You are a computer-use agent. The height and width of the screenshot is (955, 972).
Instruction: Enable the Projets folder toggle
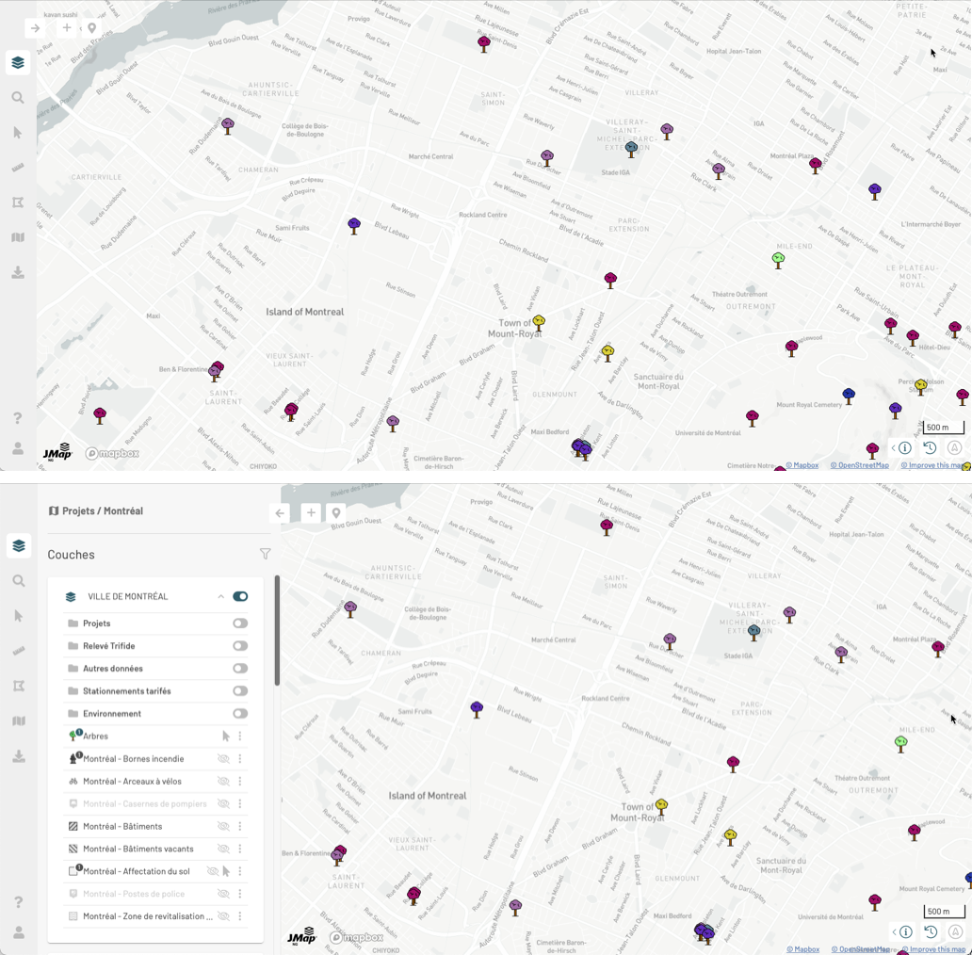(x=240, y=623)
